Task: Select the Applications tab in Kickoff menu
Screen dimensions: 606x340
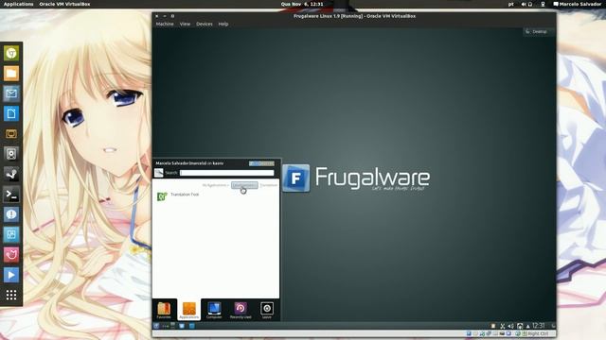Action: pos(189,310)
